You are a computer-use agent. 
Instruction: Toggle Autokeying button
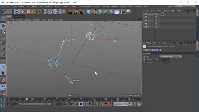pyautogui.click(x=106, y=104)
